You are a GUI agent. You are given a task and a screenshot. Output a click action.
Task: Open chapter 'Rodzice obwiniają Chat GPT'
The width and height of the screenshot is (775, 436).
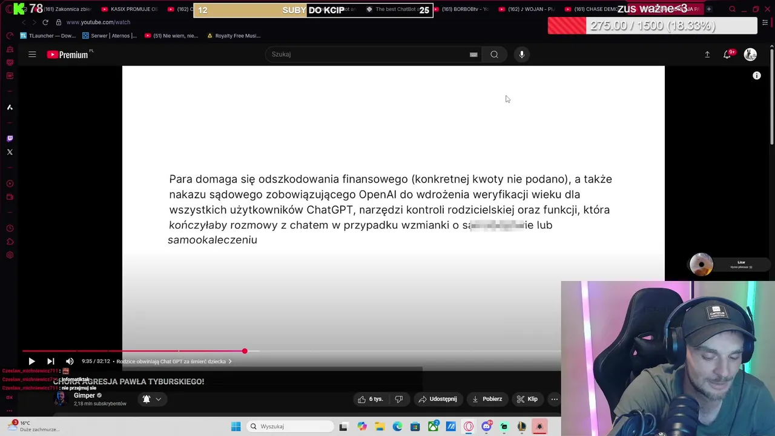point(174,362)
